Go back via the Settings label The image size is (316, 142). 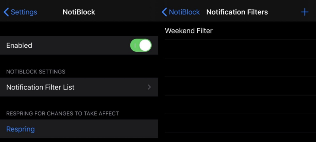pos(24,12)
